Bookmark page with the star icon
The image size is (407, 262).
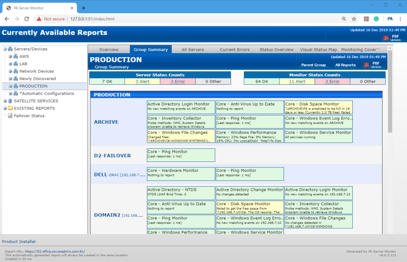[354, 19]
